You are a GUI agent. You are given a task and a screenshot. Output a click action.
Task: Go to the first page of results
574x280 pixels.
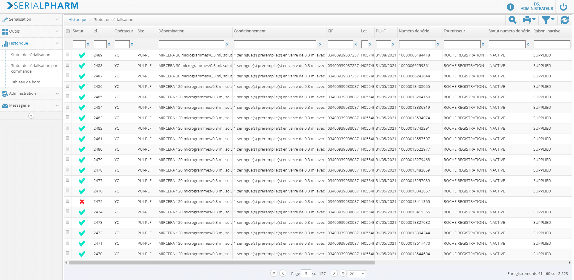click(x=274, y=273)
